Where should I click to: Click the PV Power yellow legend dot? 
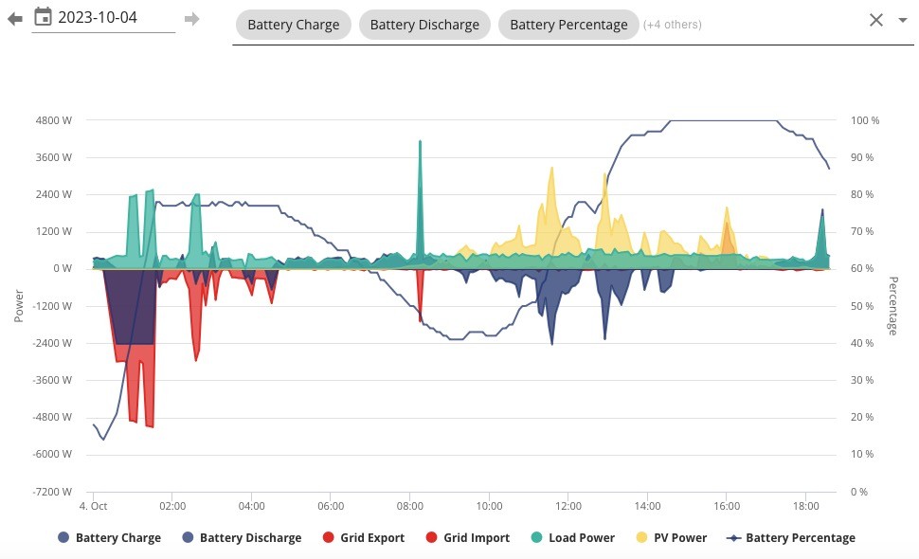coord(641,536)
